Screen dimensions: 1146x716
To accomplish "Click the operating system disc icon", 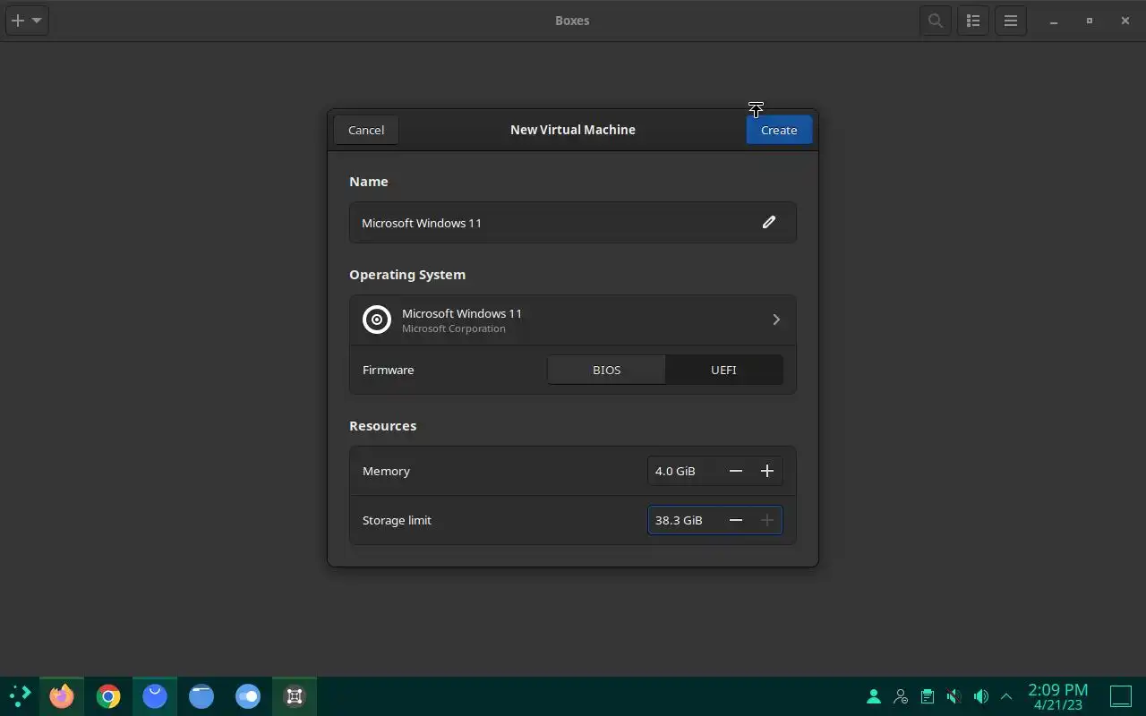I will click(x=377, y=320).
